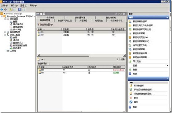Image resolution: width=172 pixels, height=113 pixels.
Task: Click 端口托管文件夹 action icon
Action: point(130,45)
